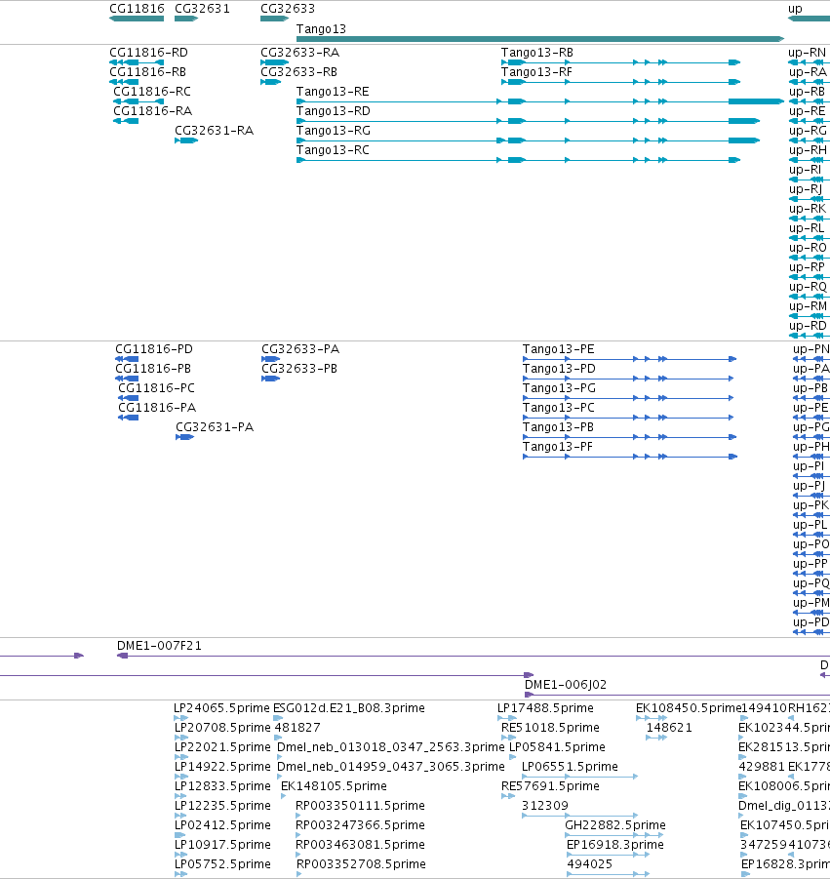This screenshot has width=830, height=879.
Task: Open transcript CG32631-RA
Action: coord(215,131)
